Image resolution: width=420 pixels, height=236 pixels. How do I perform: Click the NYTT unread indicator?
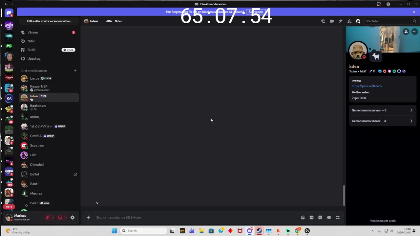(9, 207)
